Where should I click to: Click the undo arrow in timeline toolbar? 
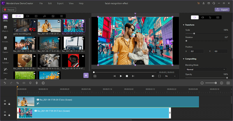pos(5,83)
